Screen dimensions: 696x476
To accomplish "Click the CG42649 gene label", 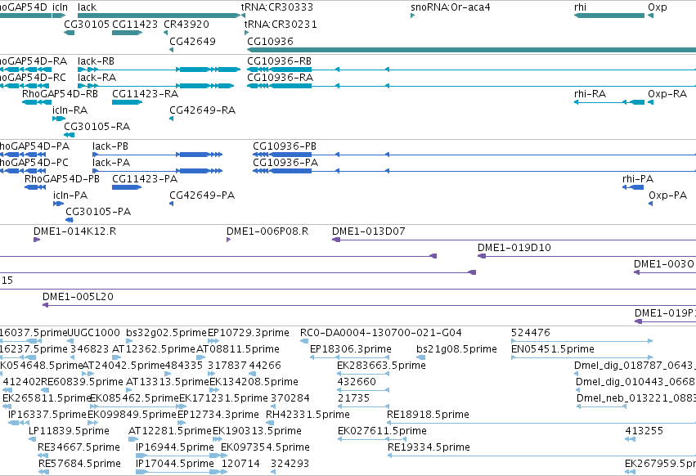I will [193, 41].
